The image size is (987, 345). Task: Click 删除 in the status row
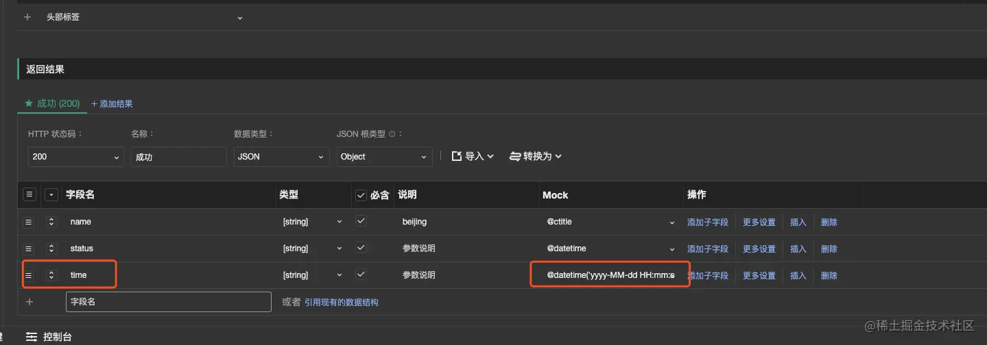point(829,249)
